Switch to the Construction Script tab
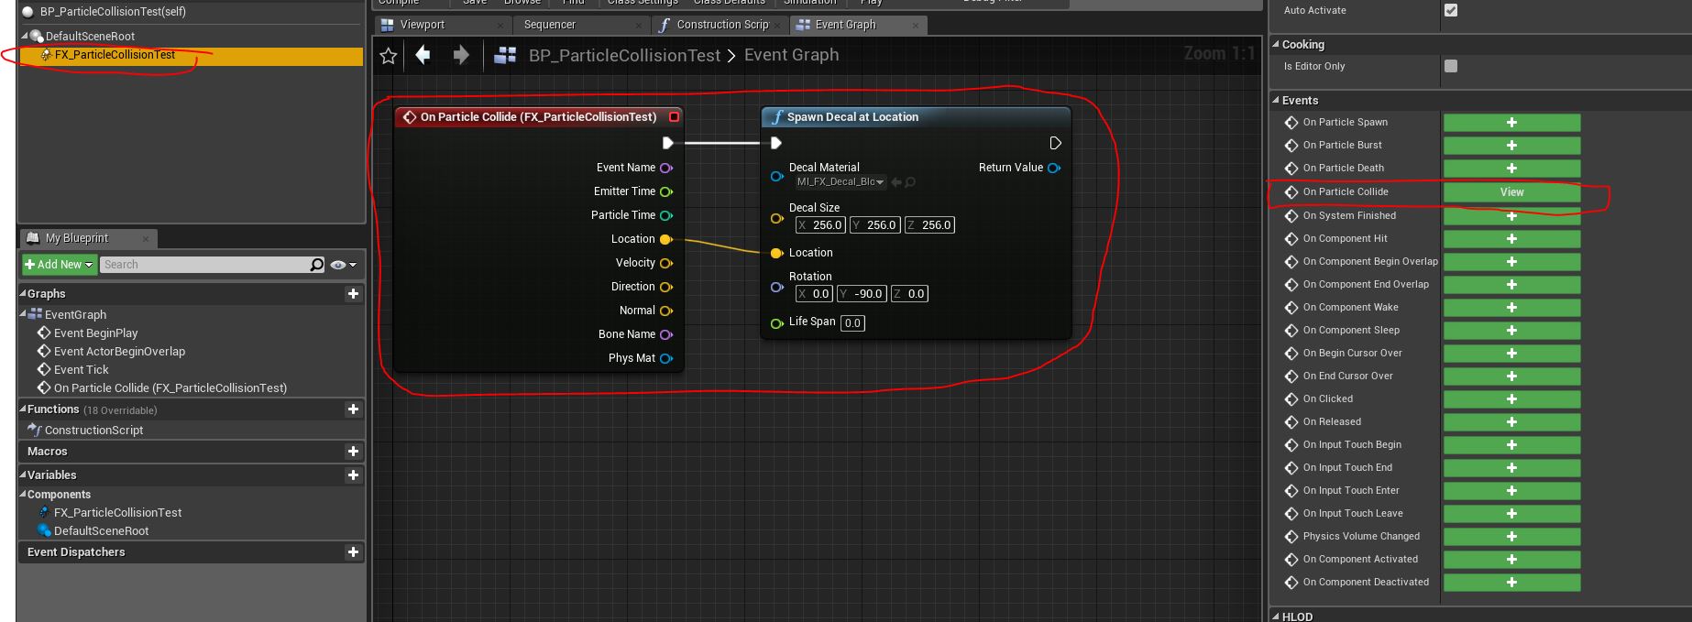 pos(722,25)
